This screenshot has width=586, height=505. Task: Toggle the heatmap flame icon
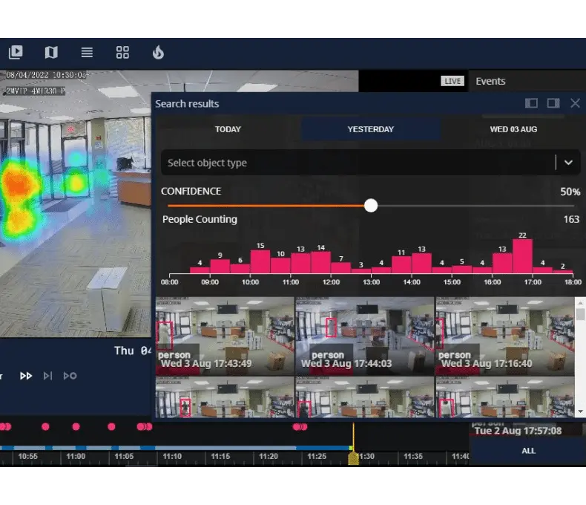click(x=158, y=53)
